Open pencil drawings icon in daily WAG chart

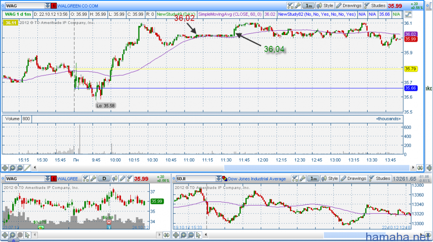click(122, 179)
